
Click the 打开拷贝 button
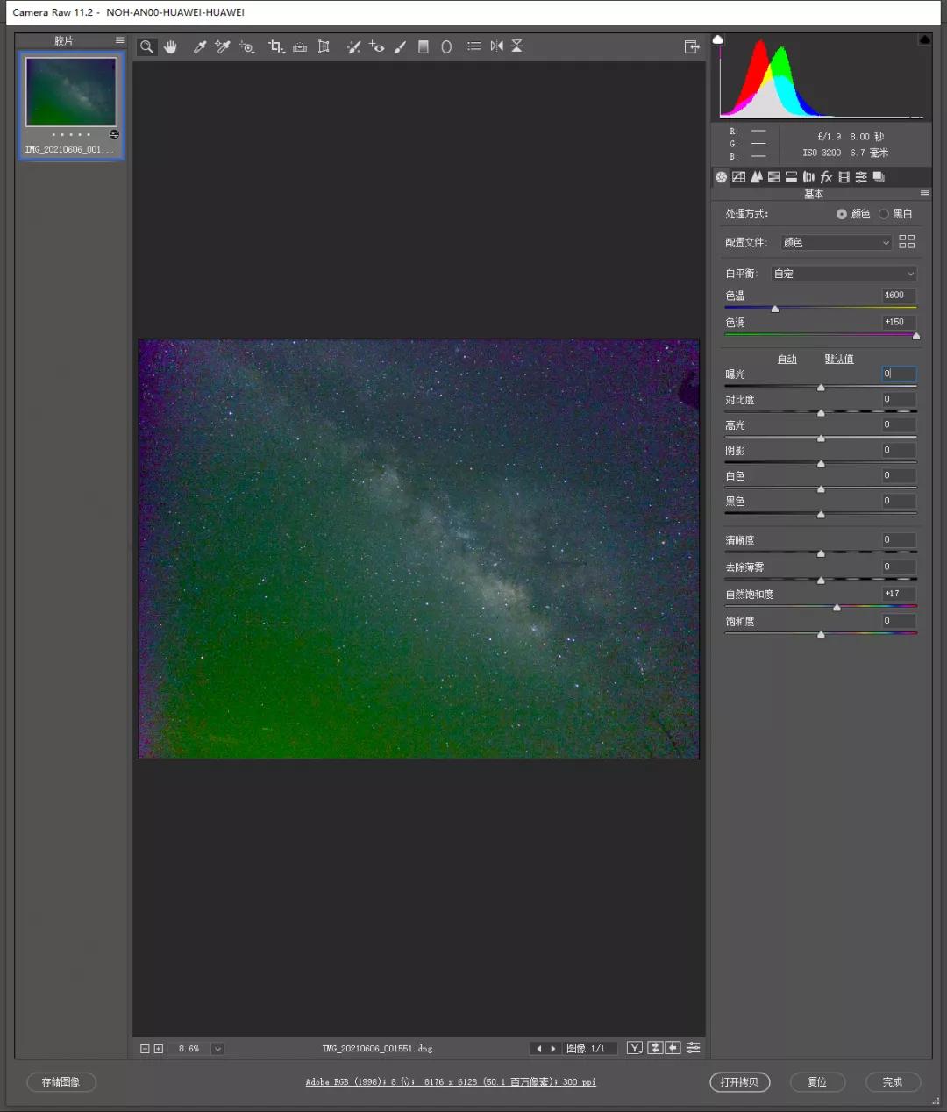click(x=739, y=1082)
